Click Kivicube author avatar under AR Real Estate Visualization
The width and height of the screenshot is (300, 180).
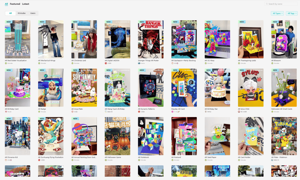[x=6, y=63]
